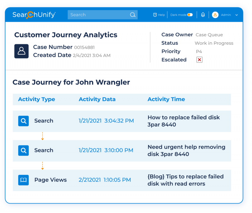Image resolution: width=252 pixels, height=213 pixels.
Task: Click timestamp 2/212021 1:10:05 PM
Action: [105, 180]
